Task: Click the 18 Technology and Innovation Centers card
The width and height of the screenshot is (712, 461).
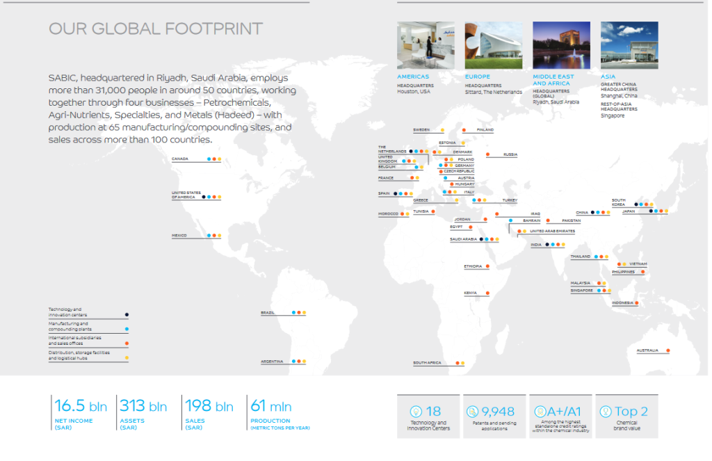Action: 428,416
